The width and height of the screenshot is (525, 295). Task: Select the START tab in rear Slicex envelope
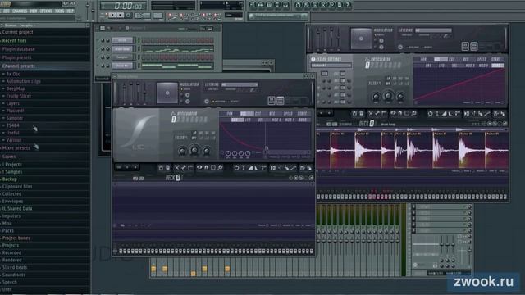click(496, 59)
